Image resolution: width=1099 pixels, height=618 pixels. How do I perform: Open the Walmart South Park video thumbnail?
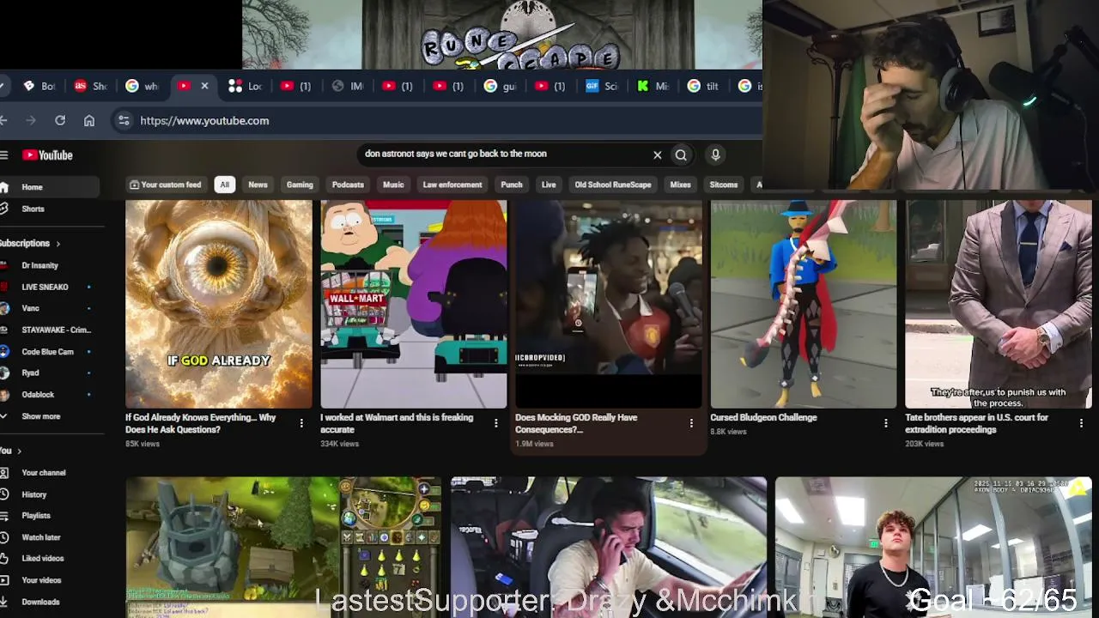click(x=414, y=304)
